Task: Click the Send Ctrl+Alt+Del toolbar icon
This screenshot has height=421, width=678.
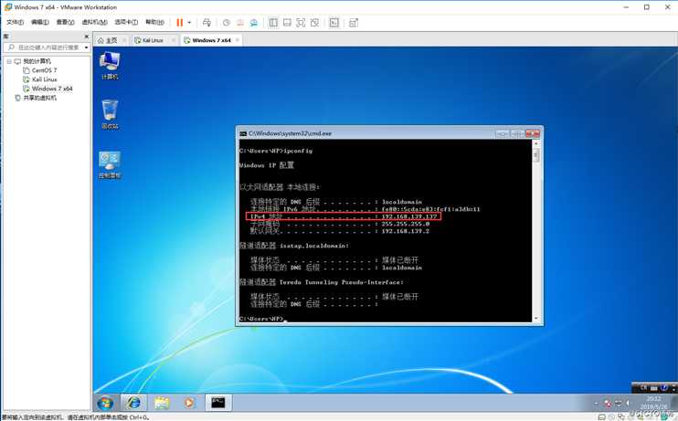Action: (x=207, y=23)
